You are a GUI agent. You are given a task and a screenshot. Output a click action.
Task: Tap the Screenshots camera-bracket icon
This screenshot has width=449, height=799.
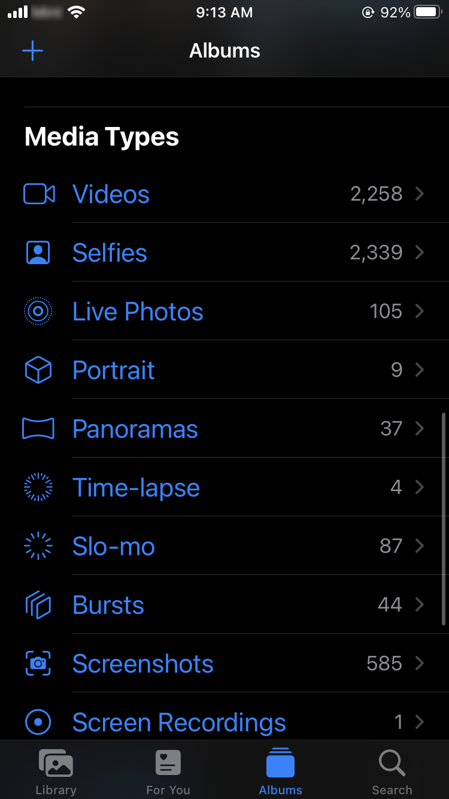(x=38, y=664)
